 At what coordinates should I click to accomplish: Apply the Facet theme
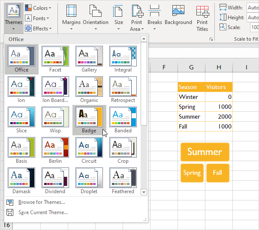tap(55, 56)
